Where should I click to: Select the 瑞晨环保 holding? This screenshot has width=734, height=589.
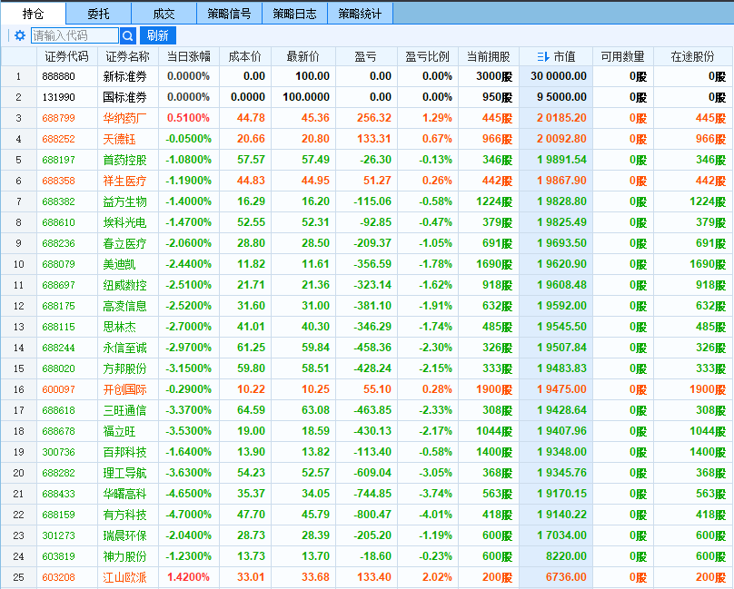pos(125,535)
